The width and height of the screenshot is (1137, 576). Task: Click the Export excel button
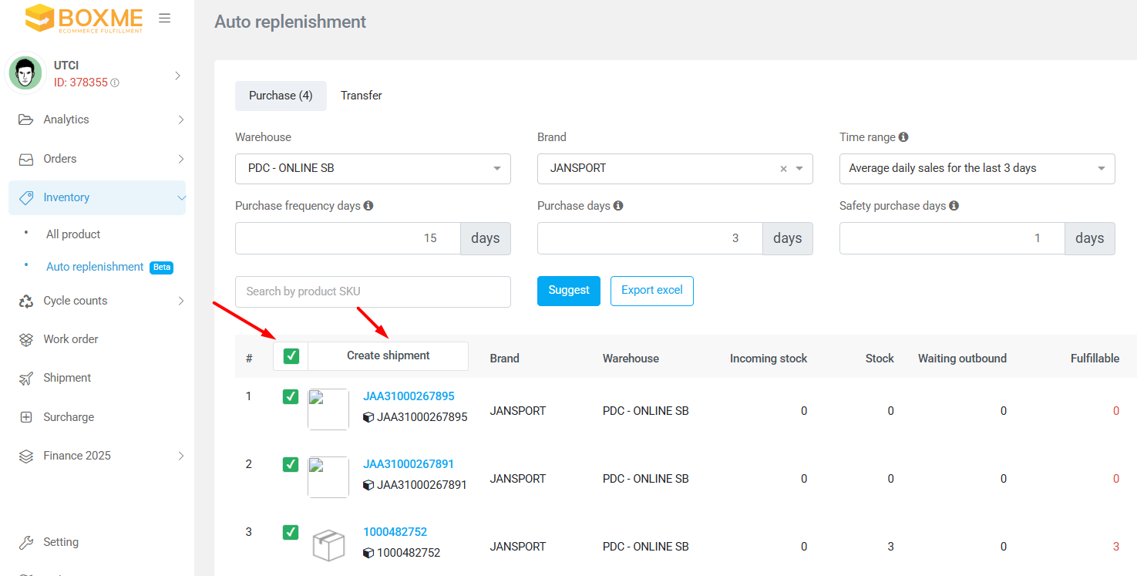651,291
